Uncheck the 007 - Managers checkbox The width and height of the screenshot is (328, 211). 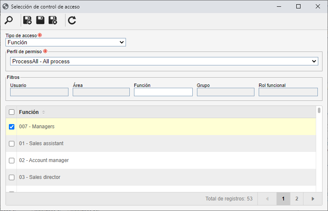coord(12,127)
